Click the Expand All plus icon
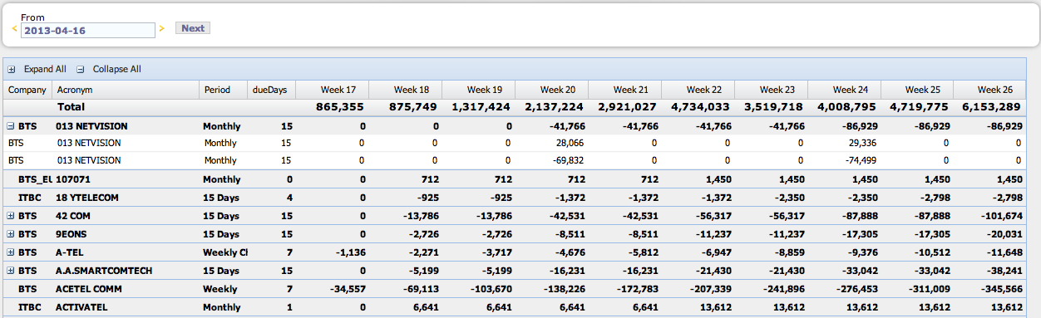The width and height of the screenshot is (1041, 318). pyautogui.click(x=12, y=70)
